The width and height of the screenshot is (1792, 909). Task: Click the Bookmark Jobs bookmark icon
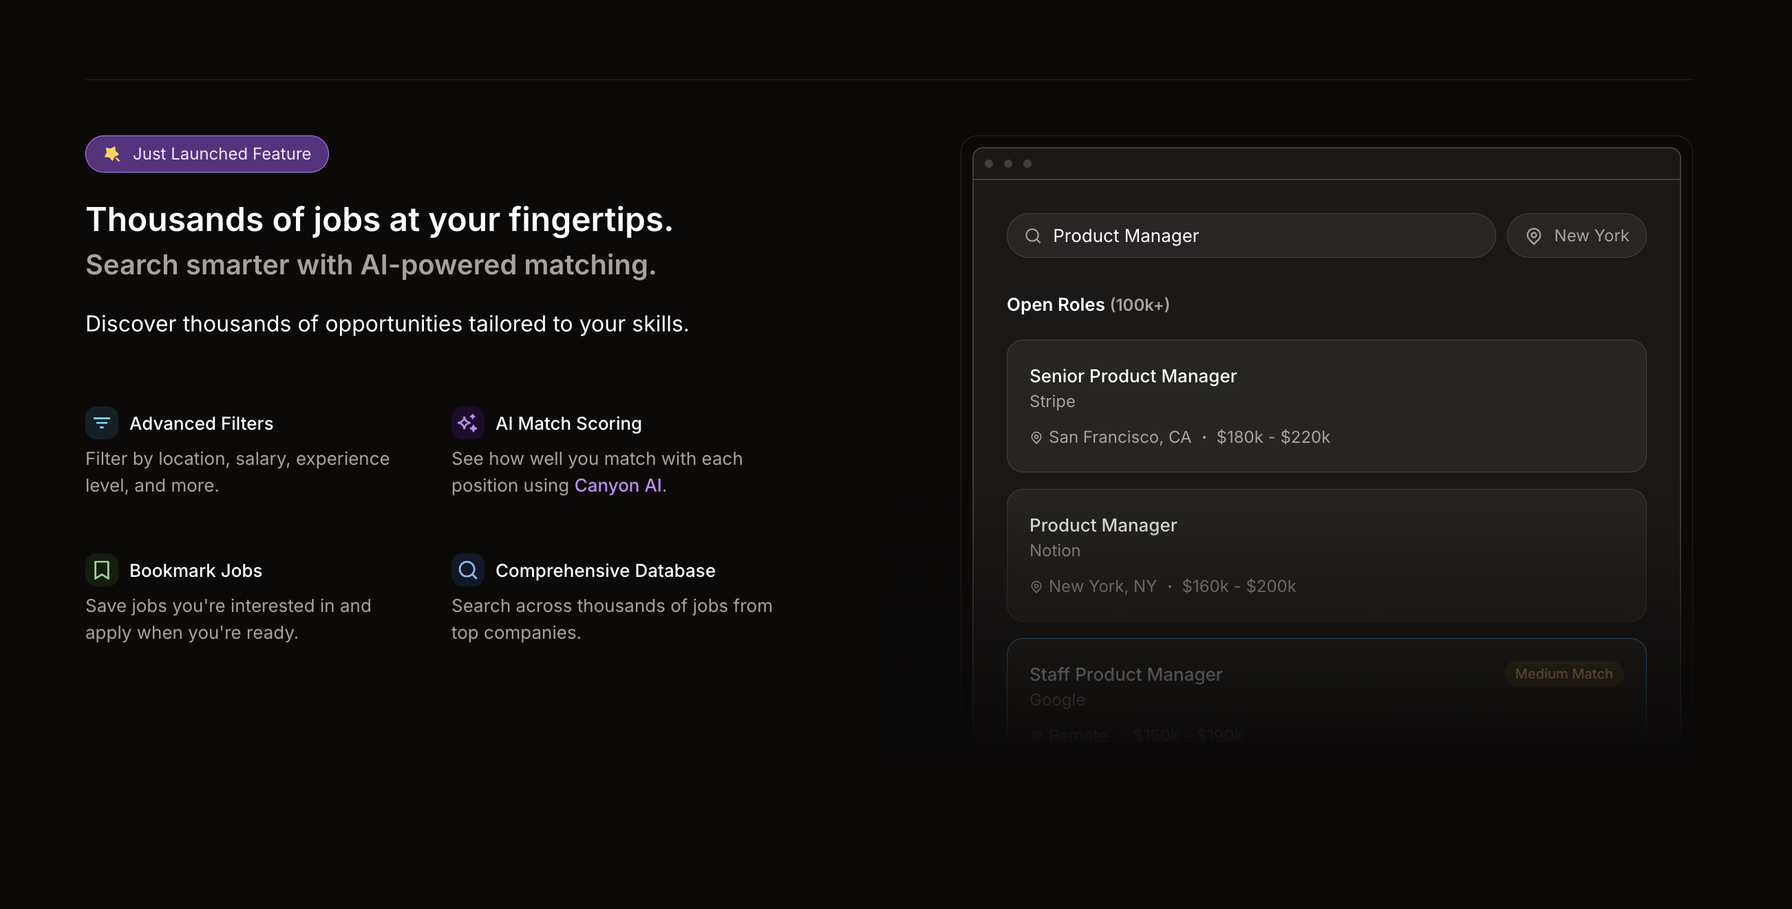click(102, 570)
